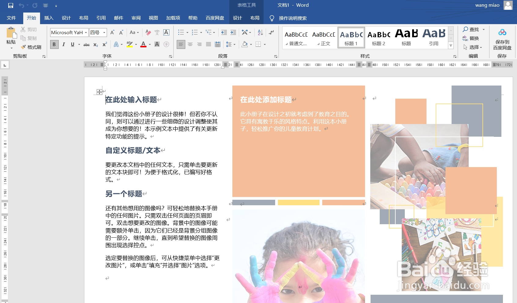The width and height of the screenshot is (517, 303).
Task: Toggle Bold formatting
Action: click(x=54, y=44)
